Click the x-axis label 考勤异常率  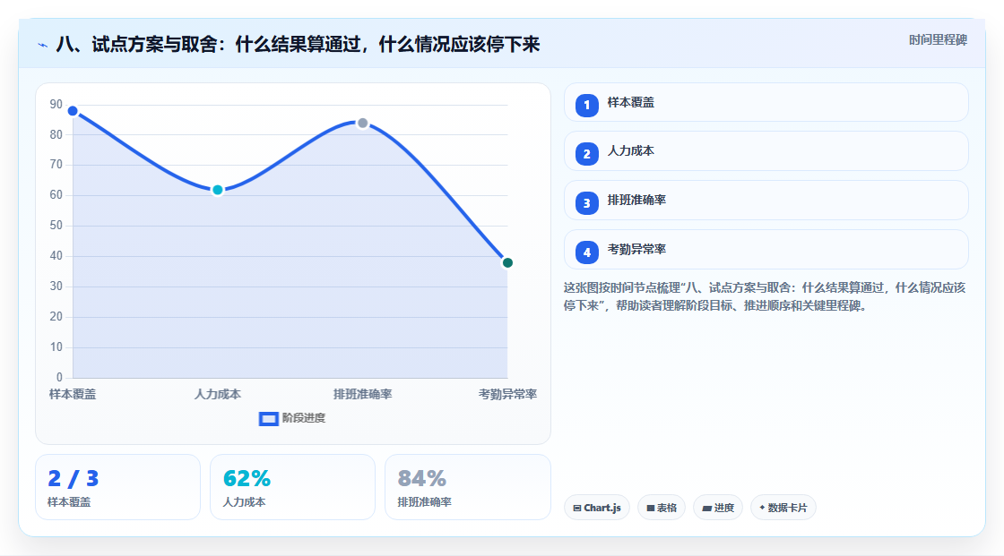click(507, 394)
